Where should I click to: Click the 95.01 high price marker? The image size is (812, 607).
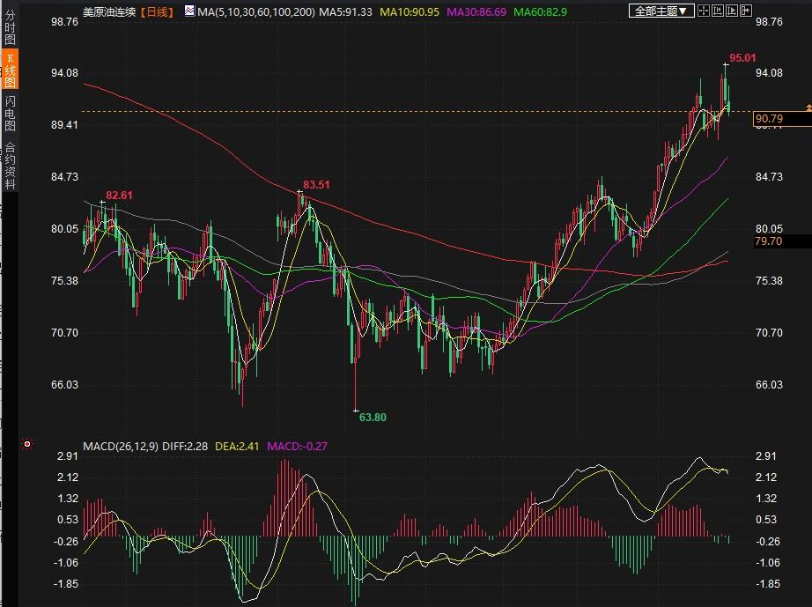pos(742,58)
